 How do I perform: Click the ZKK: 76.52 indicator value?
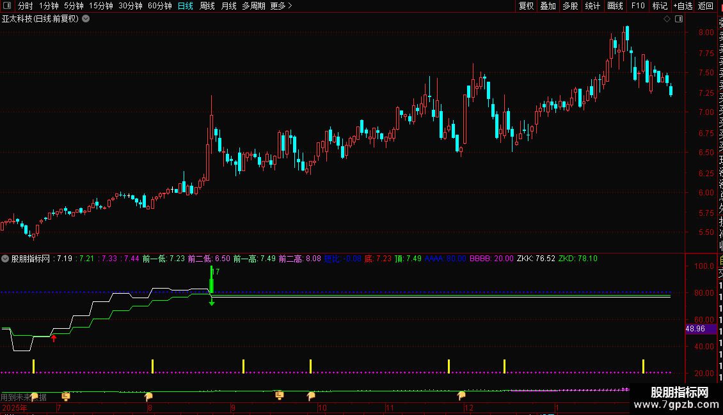pyautogui.click(x=536, y=259)
